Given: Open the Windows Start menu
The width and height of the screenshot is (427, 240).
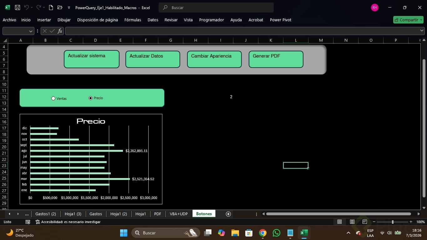Looking at the screenshot, I should [124, 233].
